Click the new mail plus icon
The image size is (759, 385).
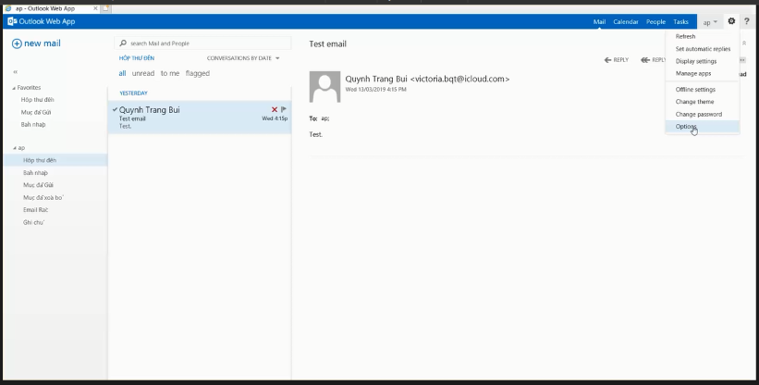[x=17, y=43]
